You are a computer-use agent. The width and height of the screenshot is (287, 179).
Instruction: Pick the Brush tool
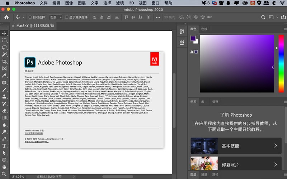[x=4, y=89]
